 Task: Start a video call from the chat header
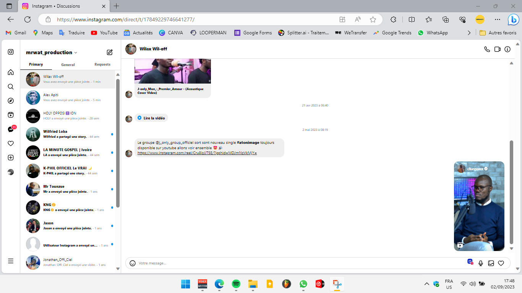click(x=497, y=49)
